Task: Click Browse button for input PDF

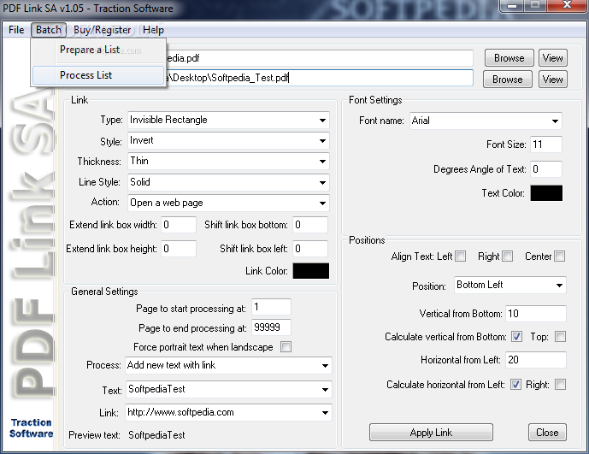Action: (509, 58)
